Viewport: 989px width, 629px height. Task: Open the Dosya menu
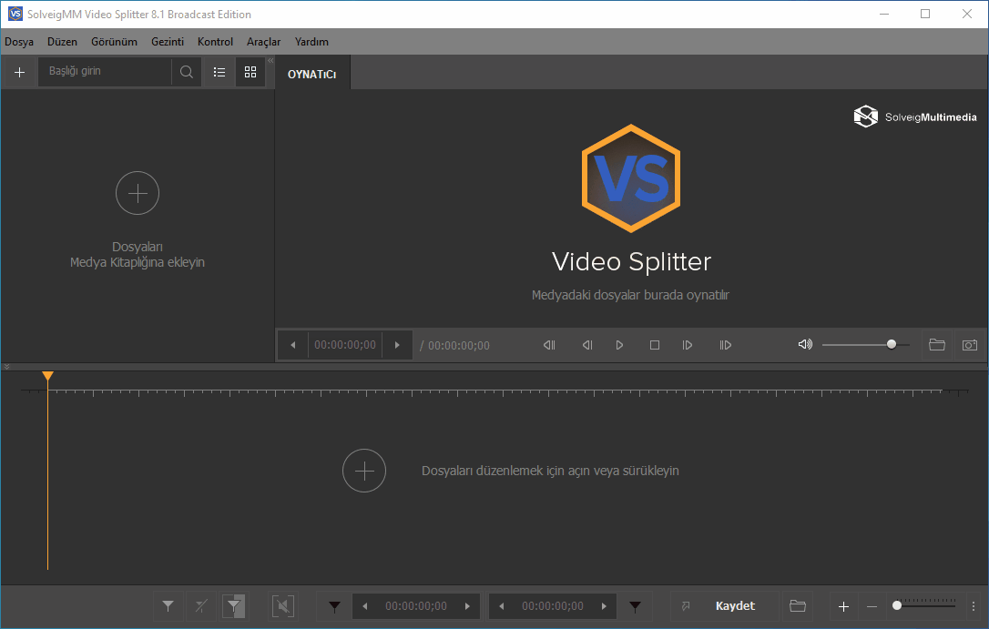click(x=19, y=42)
